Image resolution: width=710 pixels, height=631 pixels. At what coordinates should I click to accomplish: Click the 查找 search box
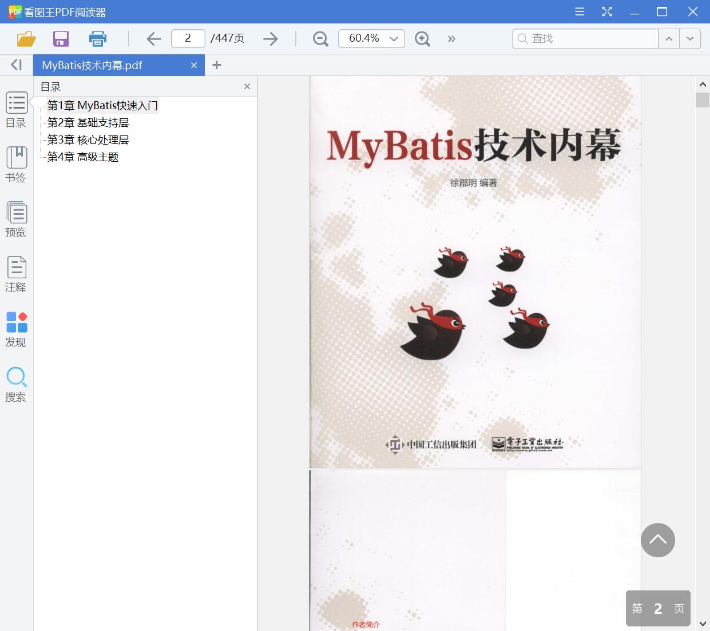585,38
